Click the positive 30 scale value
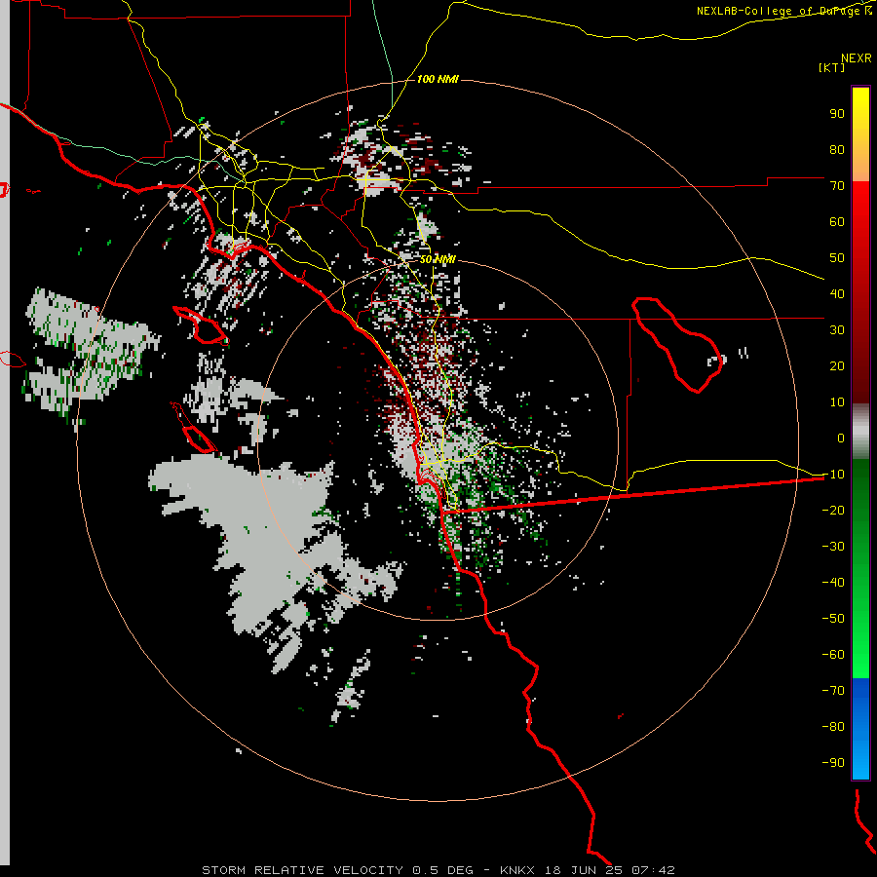Image resolution: width=877 pixels, height=877 pixels. click(837, 330)
